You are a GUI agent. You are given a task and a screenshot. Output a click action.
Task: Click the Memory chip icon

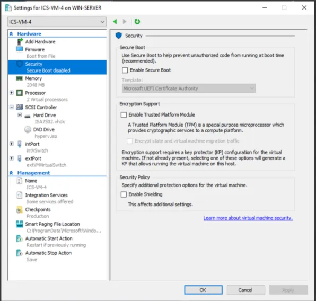19,78
